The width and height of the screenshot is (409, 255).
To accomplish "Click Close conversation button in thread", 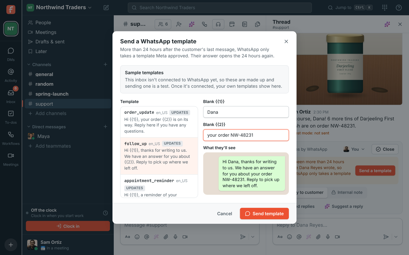I will [385, 149].
